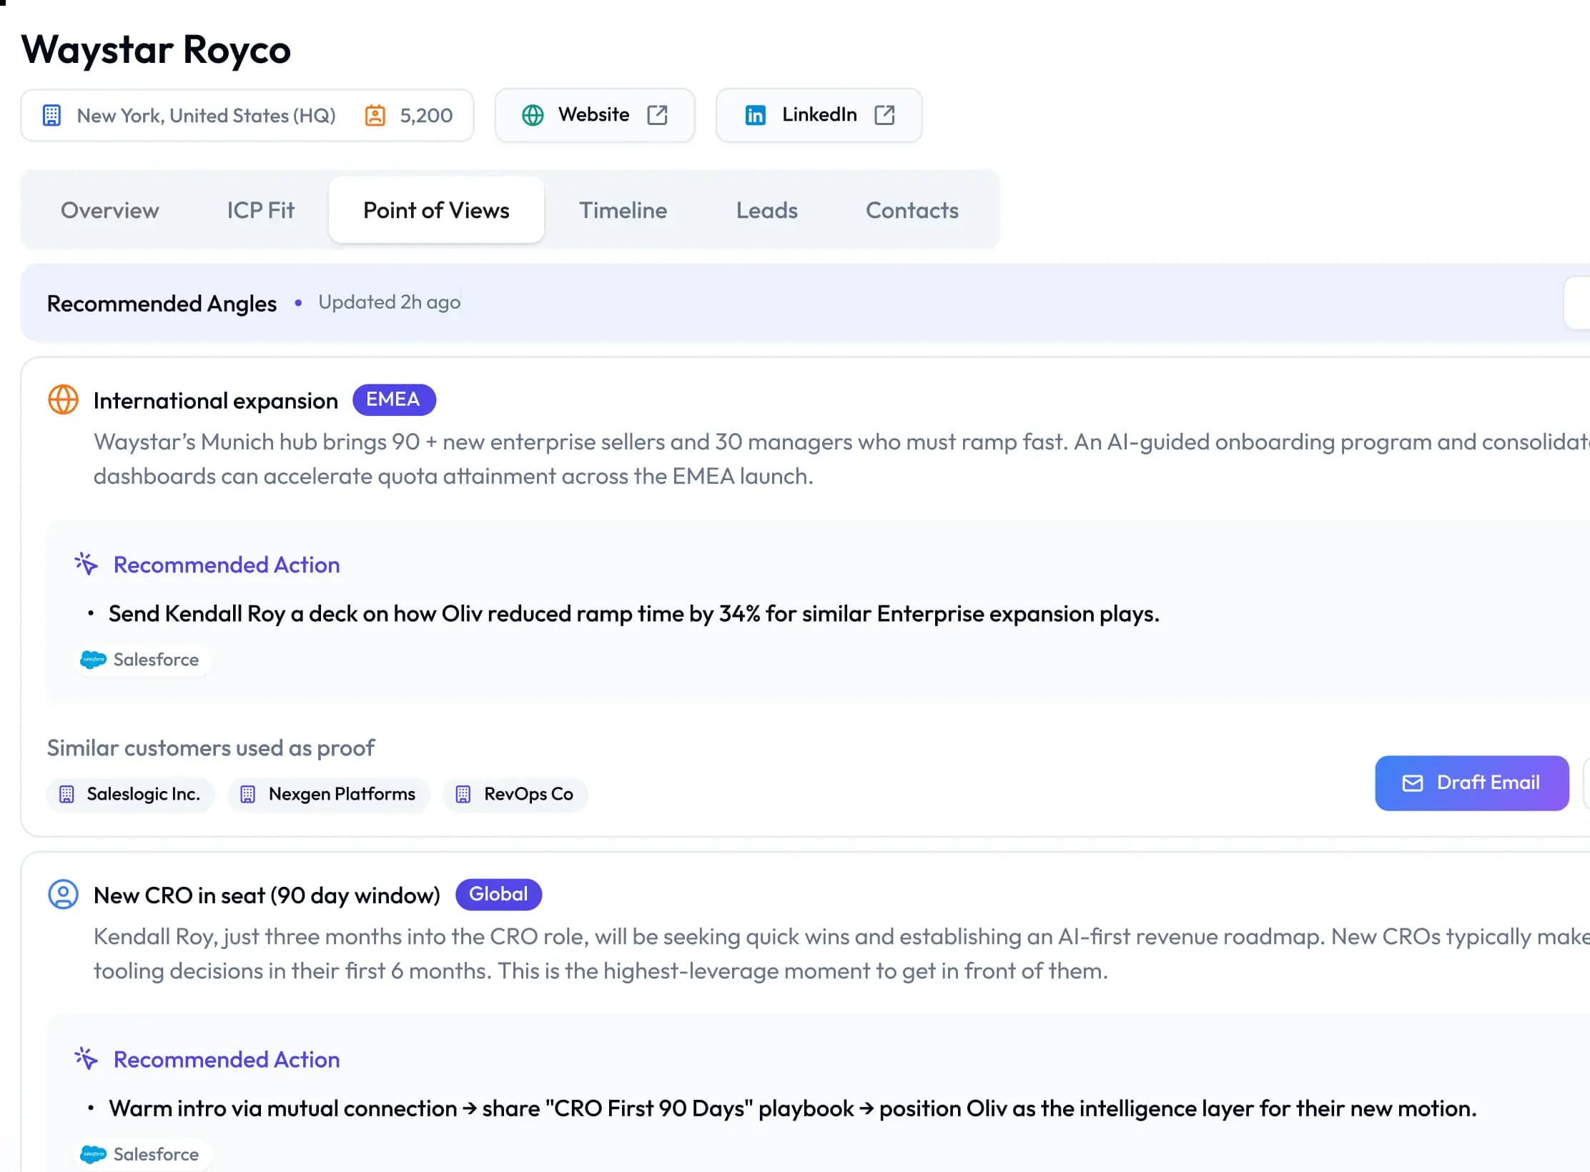Click the external link arrow beside LinkedIn
1590x1172 pixels.
click(x=884, y=115)
